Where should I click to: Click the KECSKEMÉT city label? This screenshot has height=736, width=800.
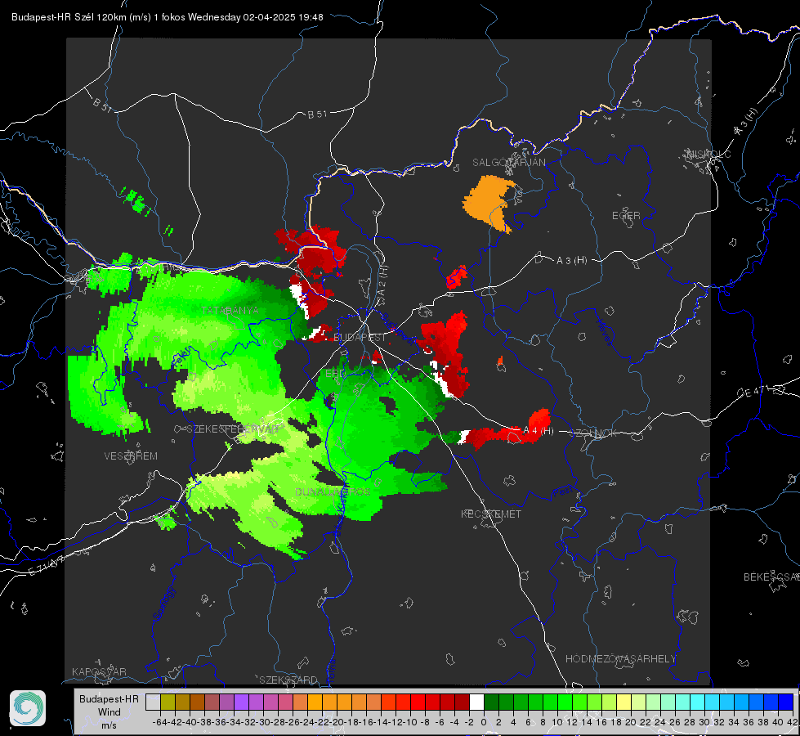491,514
